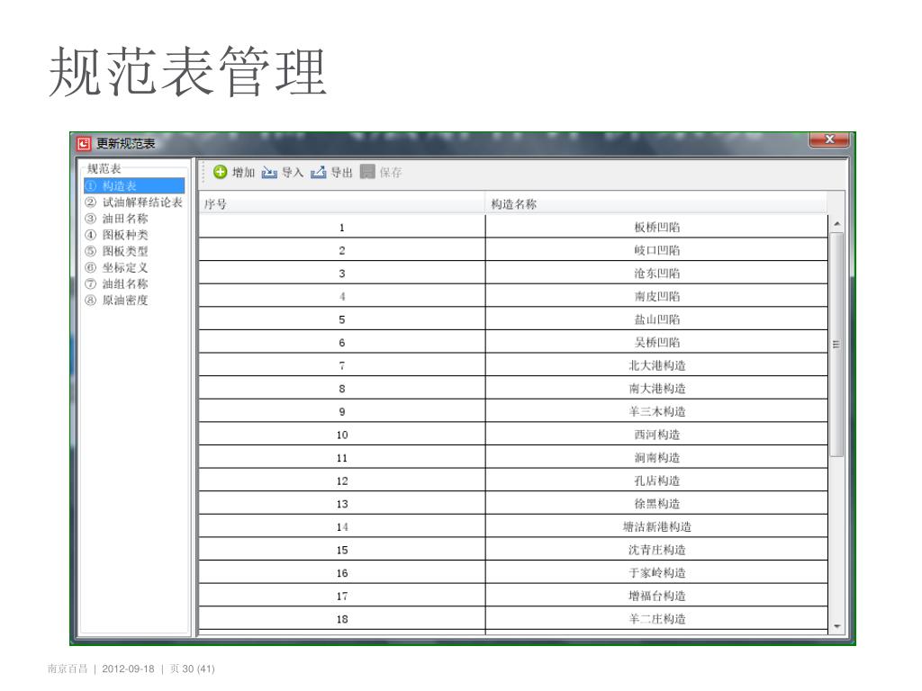Select 构造表 in the list
The image size is (922, 691).
click(134, 185)
